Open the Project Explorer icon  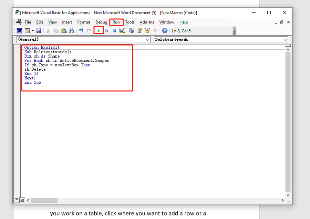pyautogui.click(x=132, y=30)
